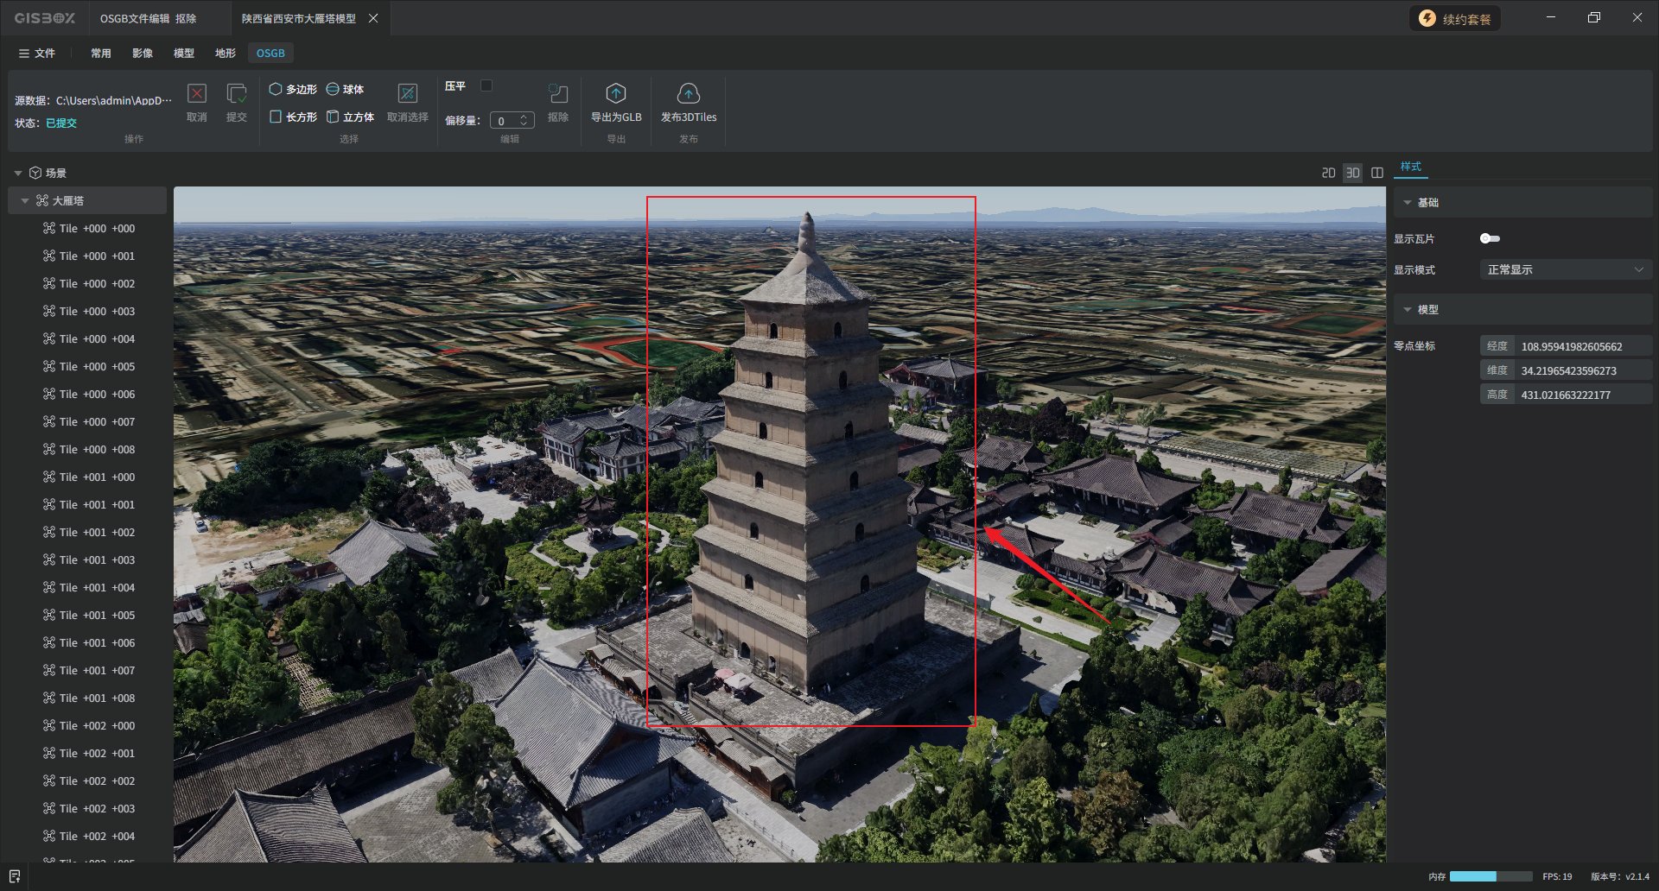Collapse the Basic (基础) section
1659x891 pixels.
[1408, 203]
